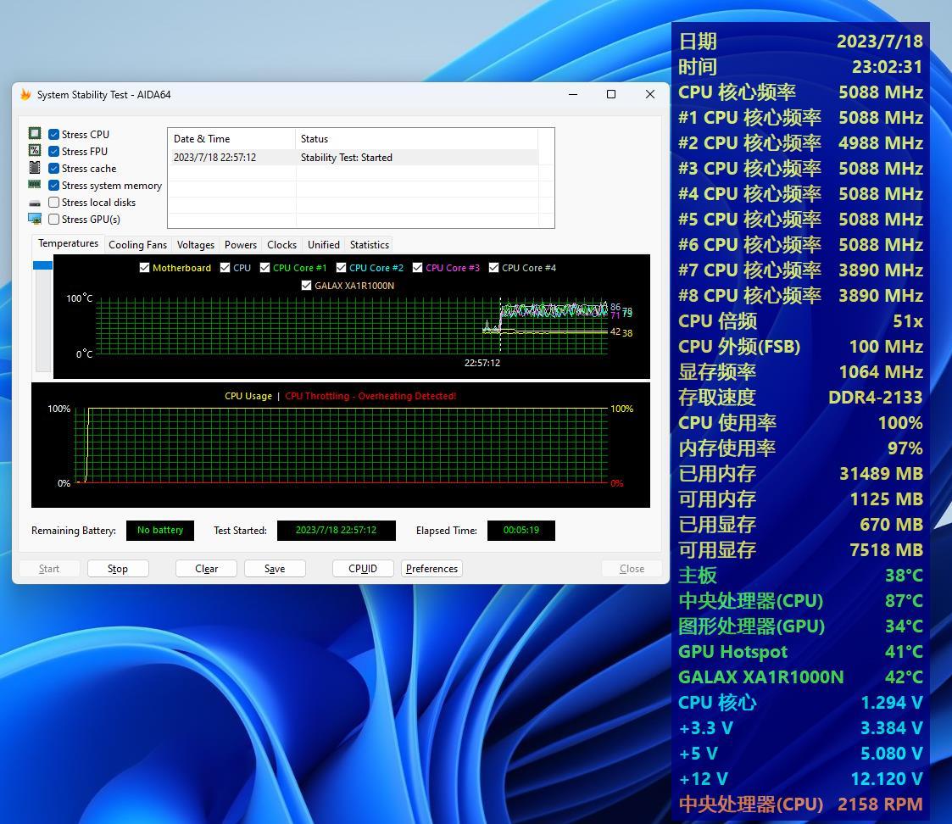Viewport: 952px width, 824px height.
Task: Click the CPU 核心 1.294 V row
Action: tap(800, 703)
